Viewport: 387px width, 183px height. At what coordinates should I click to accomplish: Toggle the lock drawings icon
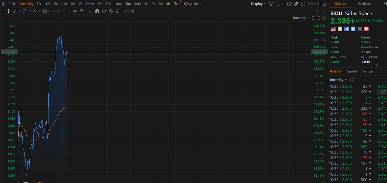[x=104, y=11]
